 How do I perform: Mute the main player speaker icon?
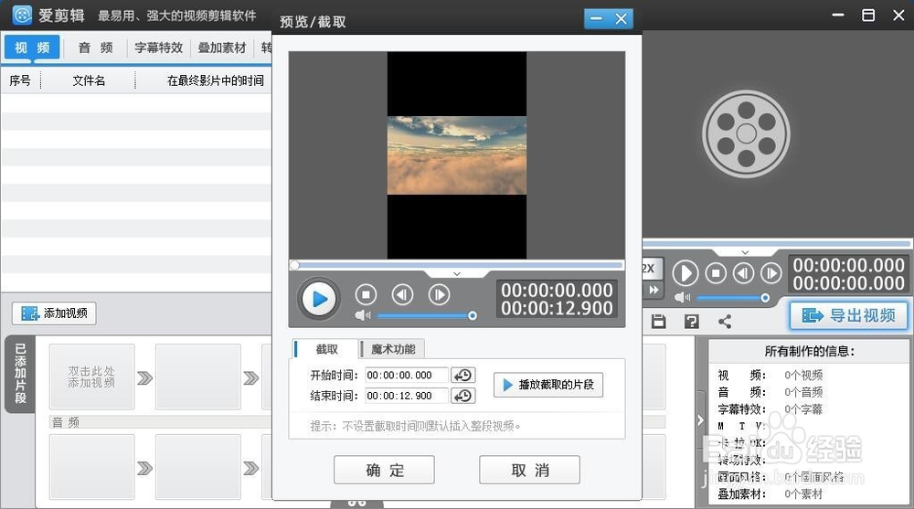pos(682,298)
